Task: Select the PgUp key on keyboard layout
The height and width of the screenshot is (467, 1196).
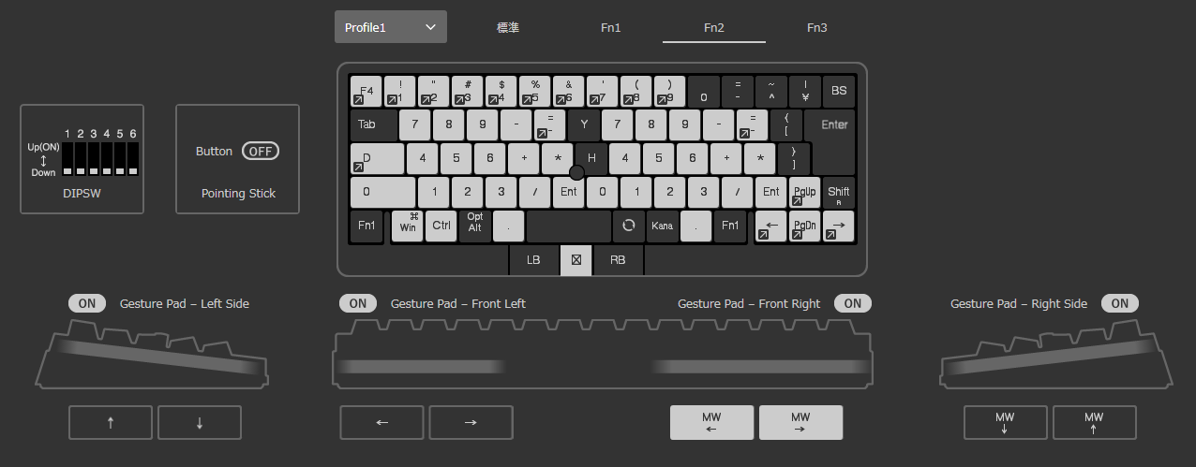Action: 804,192
